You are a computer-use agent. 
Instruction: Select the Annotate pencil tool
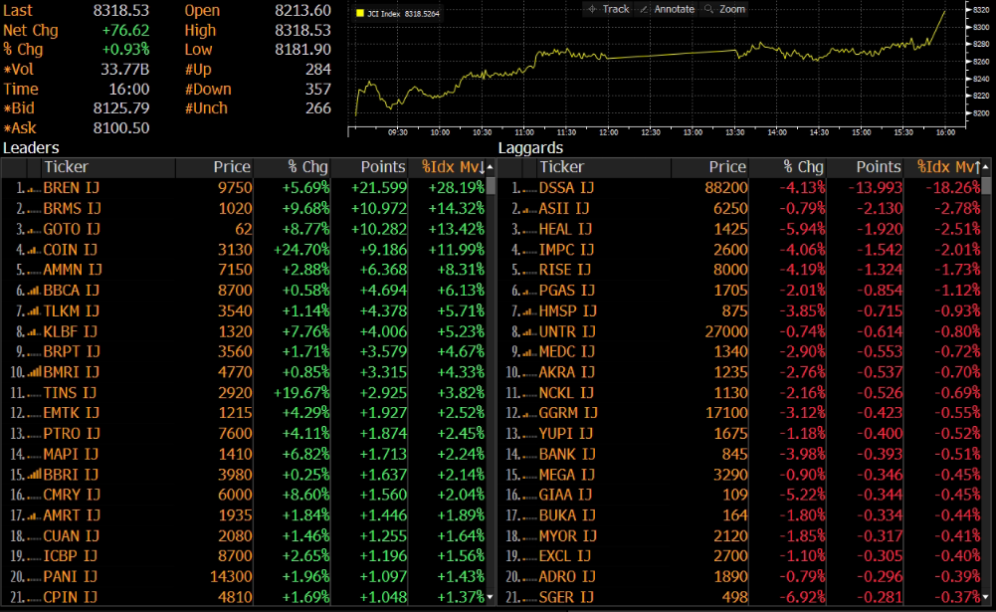[667, 9]
